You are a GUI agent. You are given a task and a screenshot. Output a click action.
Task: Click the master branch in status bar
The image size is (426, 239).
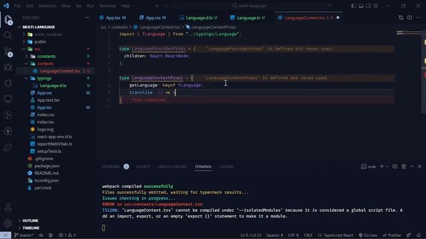[24, 235]
